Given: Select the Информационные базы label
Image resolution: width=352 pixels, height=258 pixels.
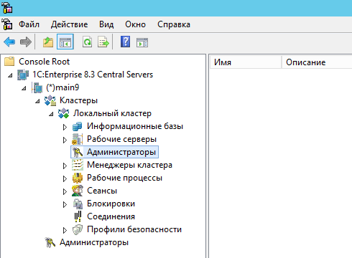Looking at the screenshot, I should coord(135,126).
